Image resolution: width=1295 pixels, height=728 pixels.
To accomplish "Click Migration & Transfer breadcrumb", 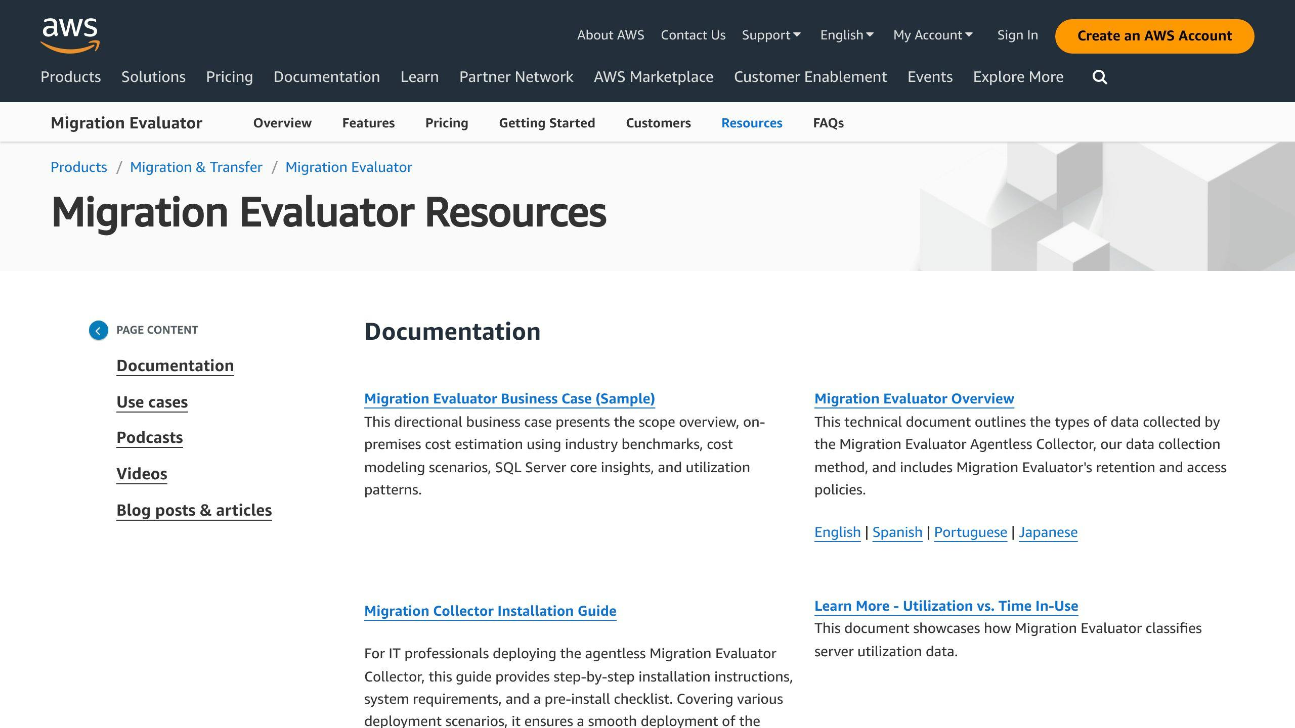I will pos(196,167).
